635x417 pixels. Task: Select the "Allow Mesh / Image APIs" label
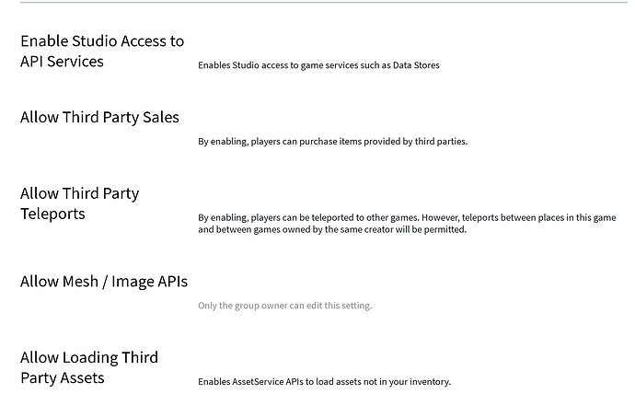coord(103,282)
